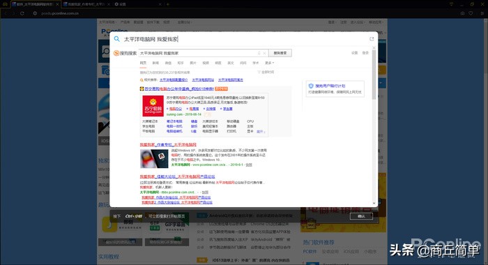Screen dimensions: 488x265
Task: Click the 搜狗搜索 search button
Action: pyautogui.click(x=280, y=53)
